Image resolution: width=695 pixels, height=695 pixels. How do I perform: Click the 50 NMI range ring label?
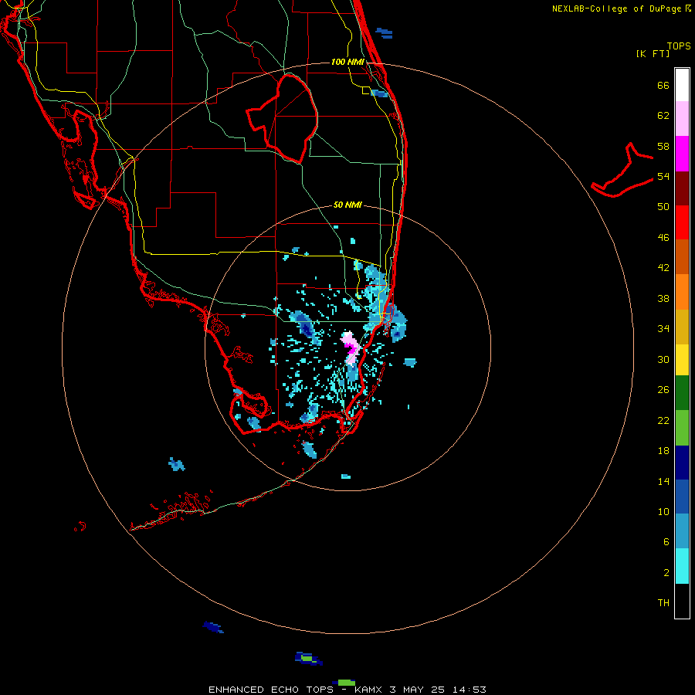[347, 205]
